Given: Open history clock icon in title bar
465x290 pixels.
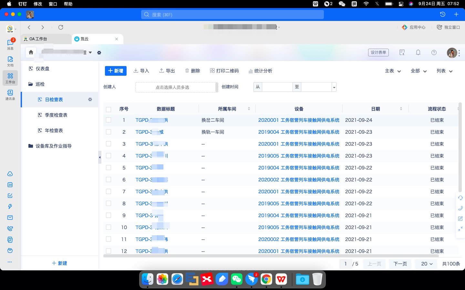Looking at the screenshot, I should point(443,15).
